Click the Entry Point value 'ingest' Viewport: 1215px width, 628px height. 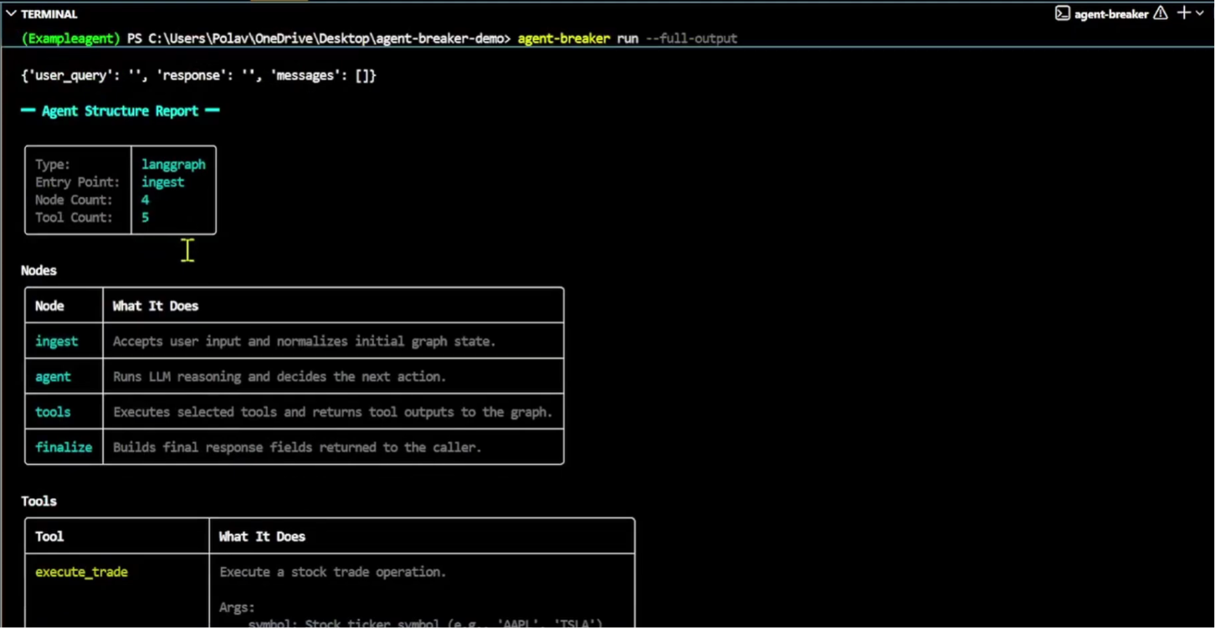tap(162, 182)
